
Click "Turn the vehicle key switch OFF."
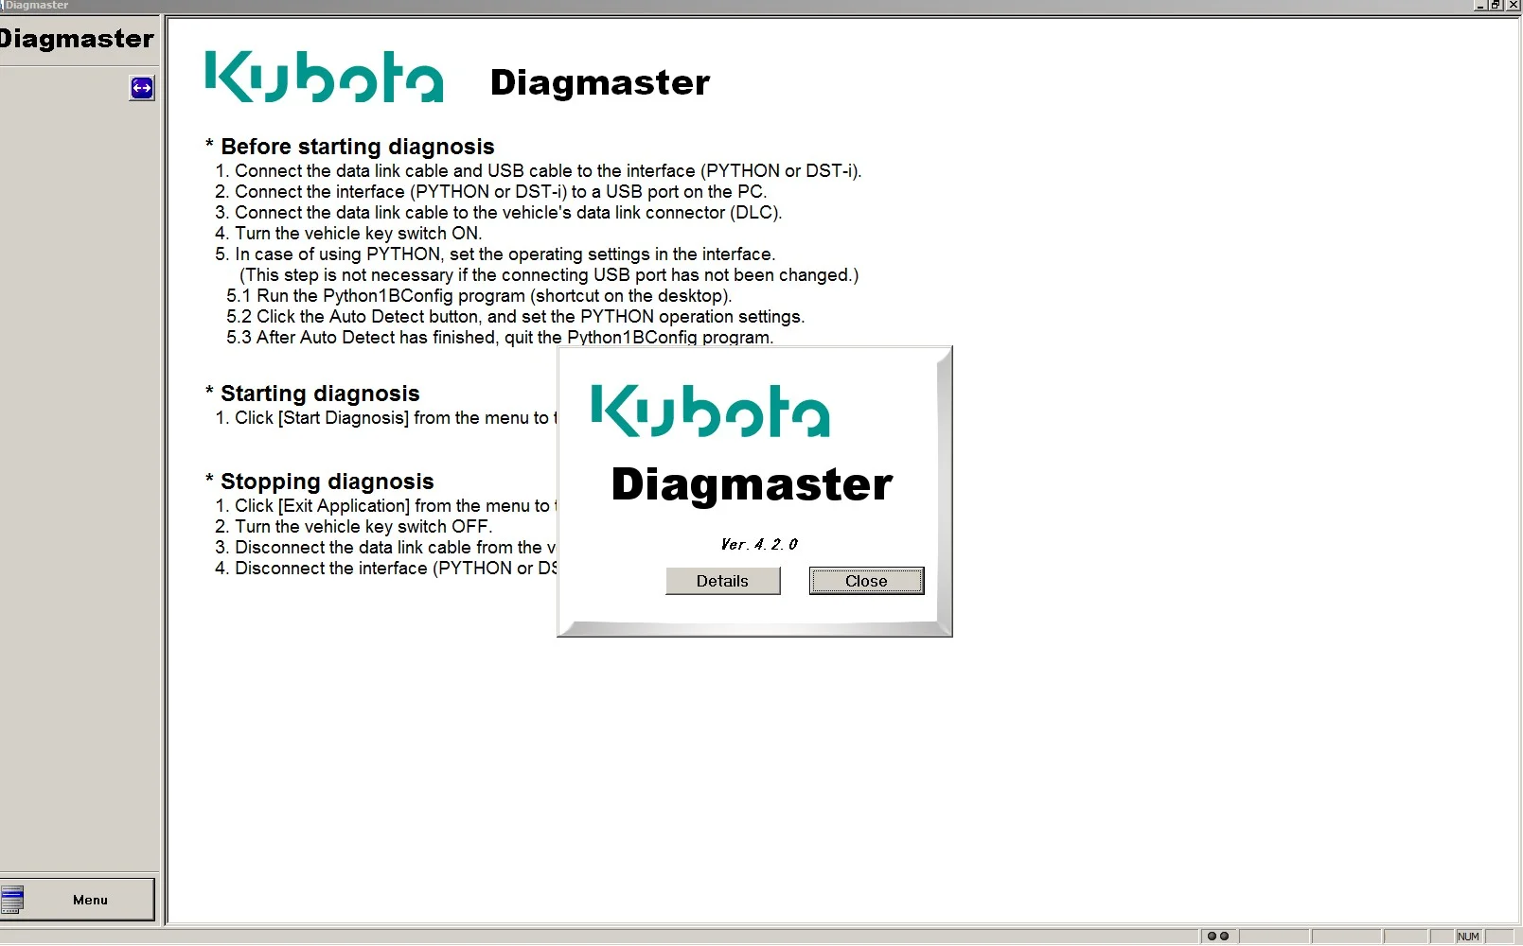pyautogui.click(x=354, y=527)
